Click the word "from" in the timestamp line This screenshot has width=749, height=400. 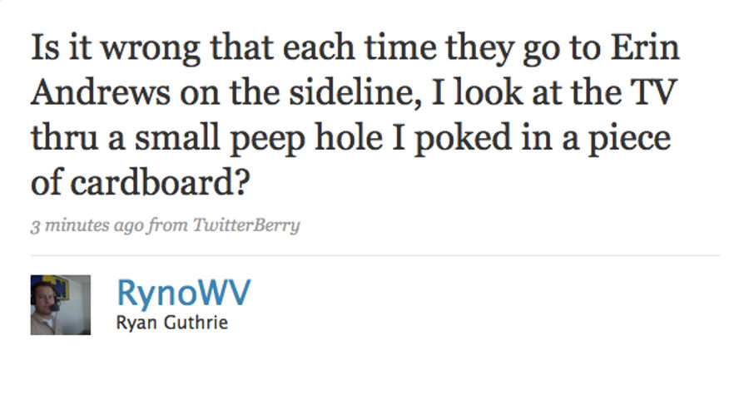[167, 225]
